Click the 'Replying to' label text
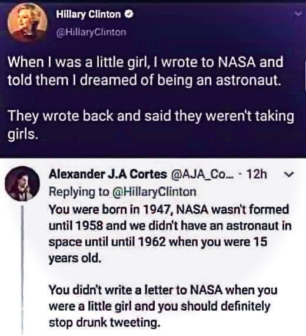Screen dimensions: 306x336 [x=79, y=192]
